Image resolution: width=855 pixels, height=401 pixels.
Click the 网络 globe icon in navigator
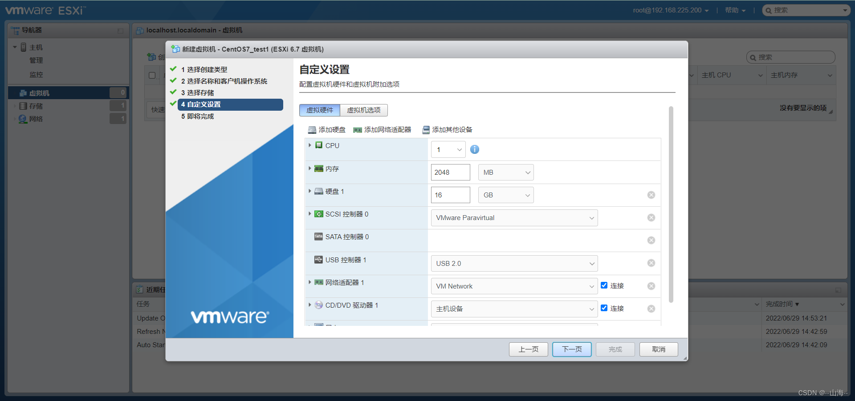pyautogui.click(x=23, y=119)
